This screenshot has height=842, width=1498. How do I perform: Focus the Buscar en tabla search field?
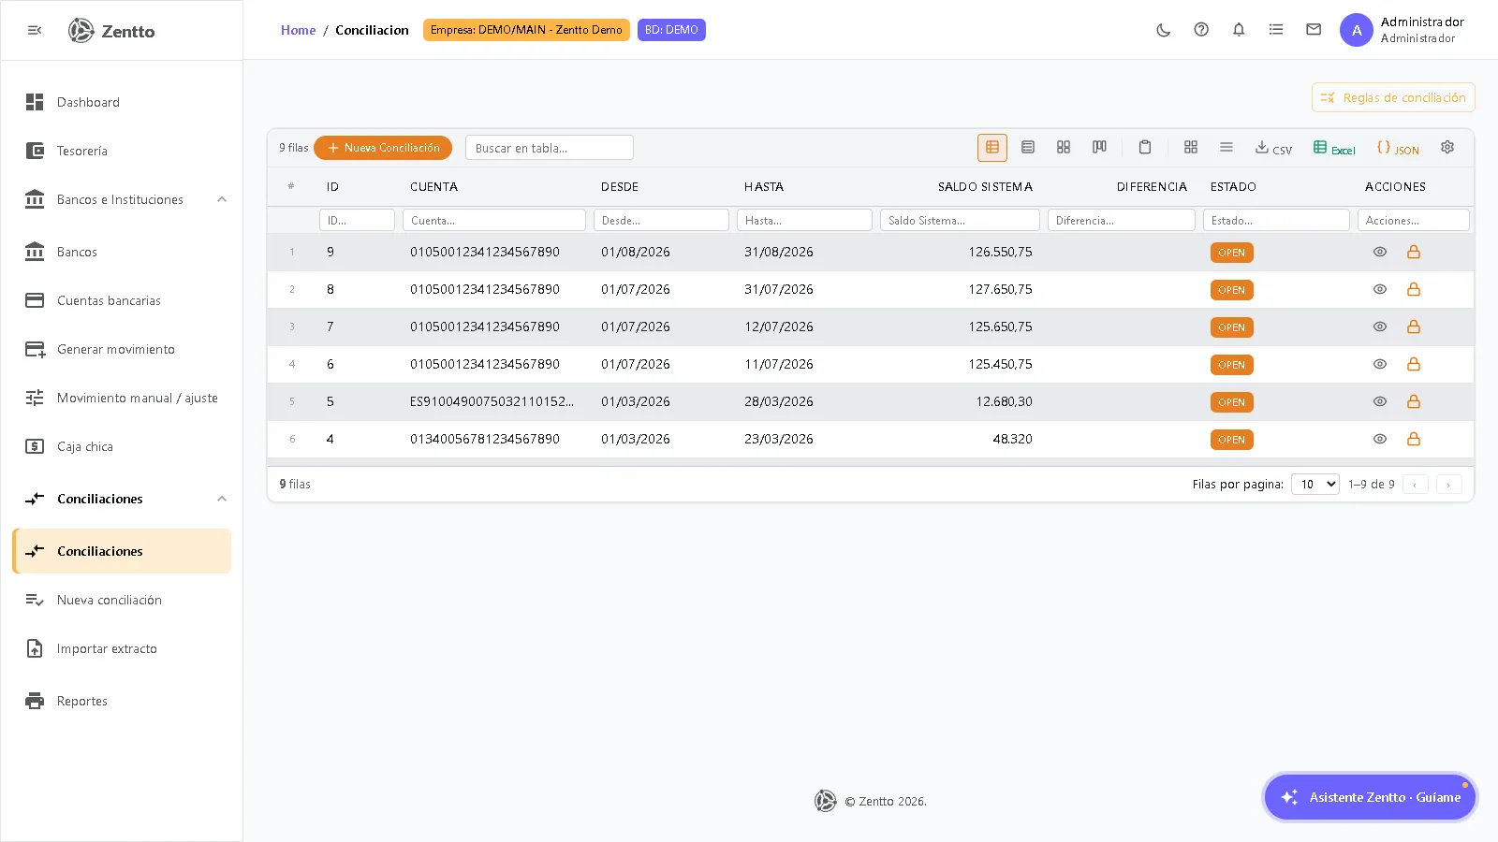pos(550,148)
